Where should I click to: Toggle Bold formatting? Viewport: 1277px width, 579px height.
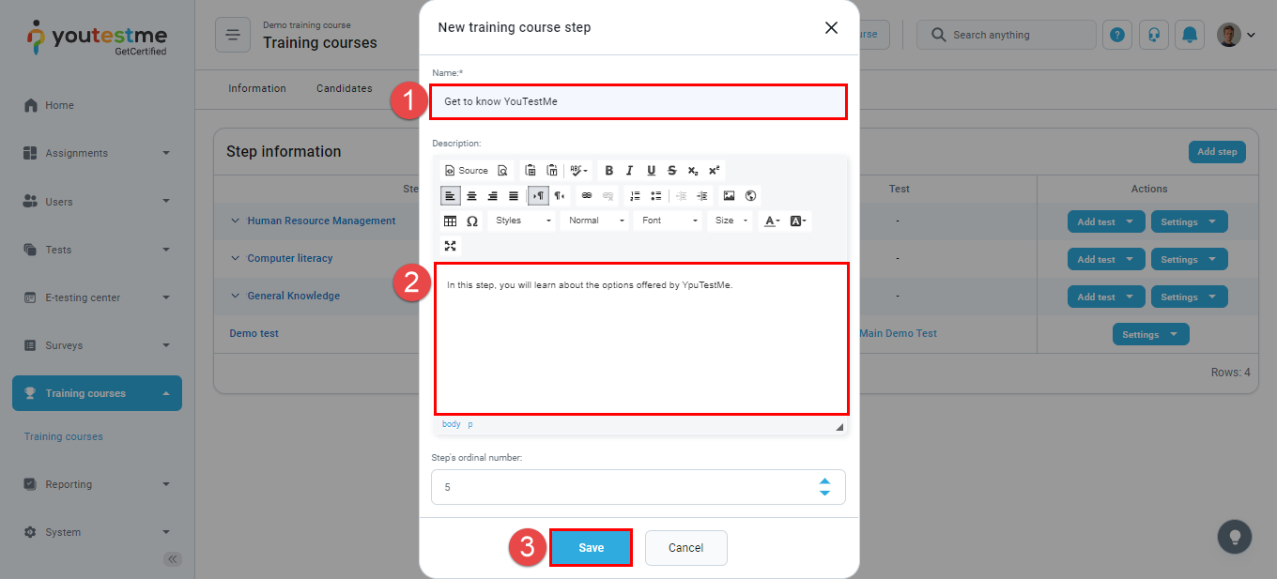(x=608, y=171)
